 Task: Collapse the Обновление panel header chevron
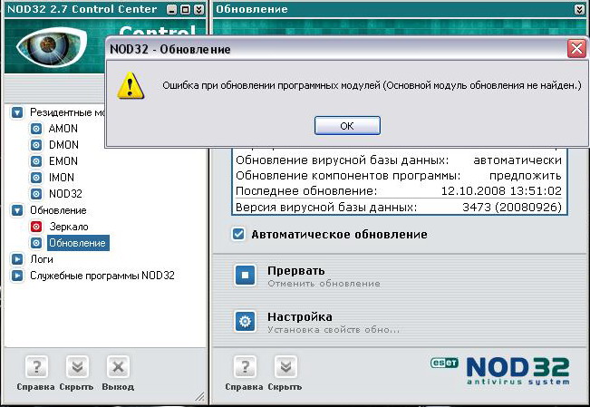[x=579, y=9]
